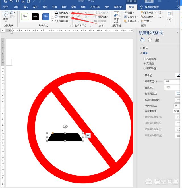The width and height of the screenshot is (182, 188).
Task: Switch to the 开始 tab
Action: click(16, 7)
